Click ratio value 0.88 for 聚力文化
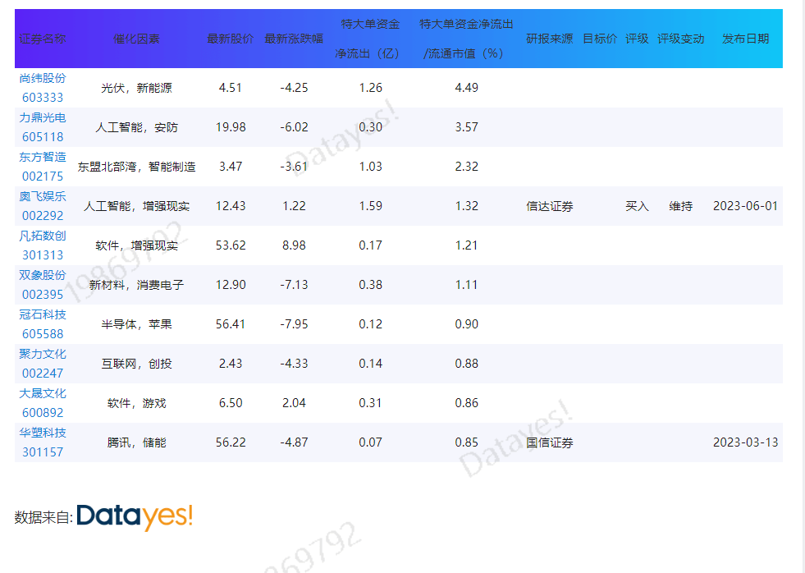The width and height of the screenshot is (805, 573). pyautogui.click(x=466, y=364)
